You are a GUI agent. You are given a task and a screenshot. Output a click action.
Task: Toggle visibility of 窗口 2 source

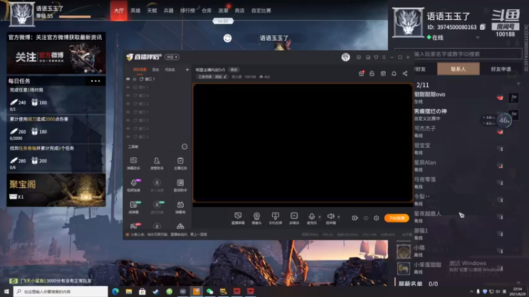[128, 104]
